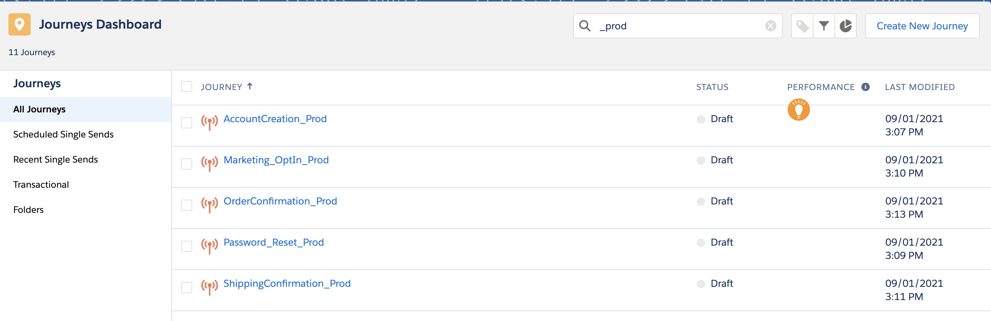Click the pie chart analytics icon
Screen dimensions: 991x321
[x=845, y=26]
